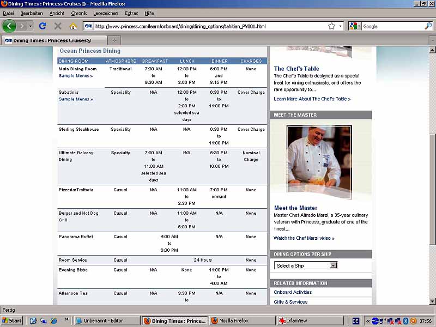Launch Internet Explorer from quick launch
436x327 pixels.
(x=53, y=320)
